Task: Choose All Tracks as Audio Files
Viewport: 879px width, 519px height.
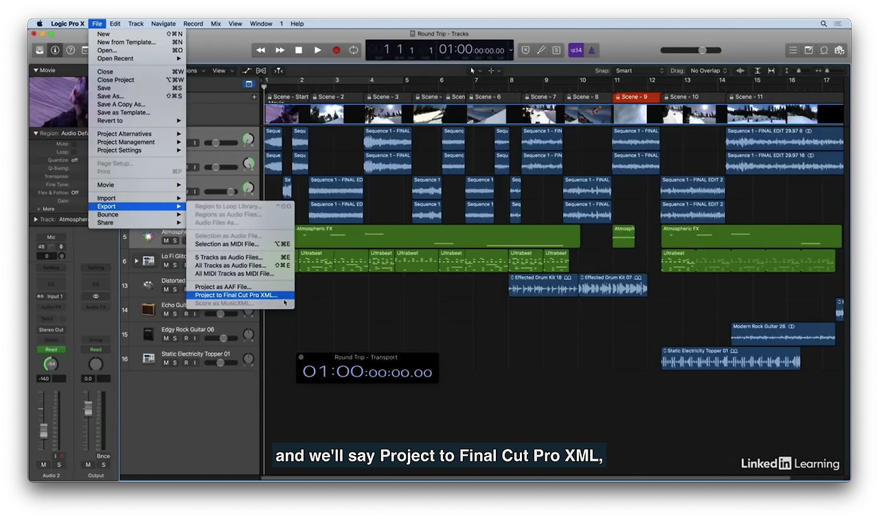Action: [x=239, y=266]
